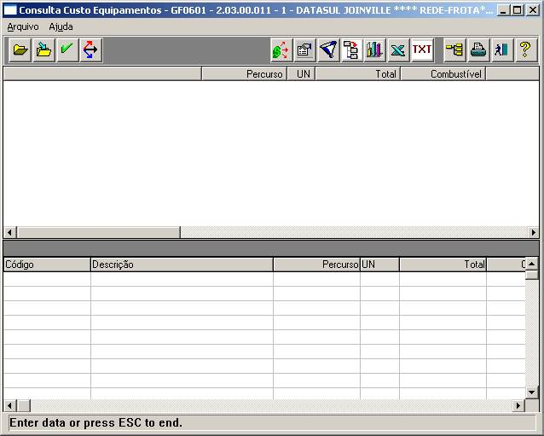The height and width of the screenshot is (436, 544).
Task: Export to Excel using the X icon
Action: (399, 50)
